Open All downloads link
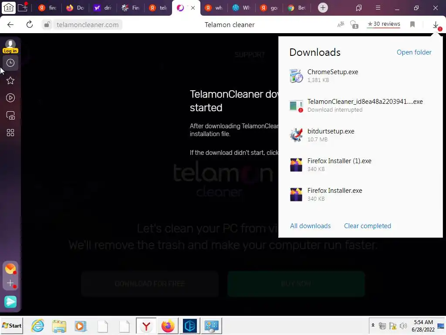Image resolution: width=446 pixels, height=335 pixels. coord(310,226)
